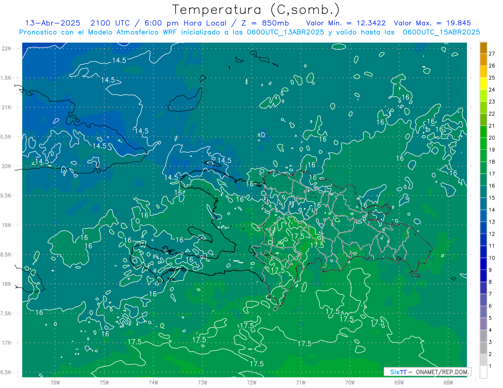
Task: Click the "ONAMET/REP.DOM." credit label
Action: (442, 372)
